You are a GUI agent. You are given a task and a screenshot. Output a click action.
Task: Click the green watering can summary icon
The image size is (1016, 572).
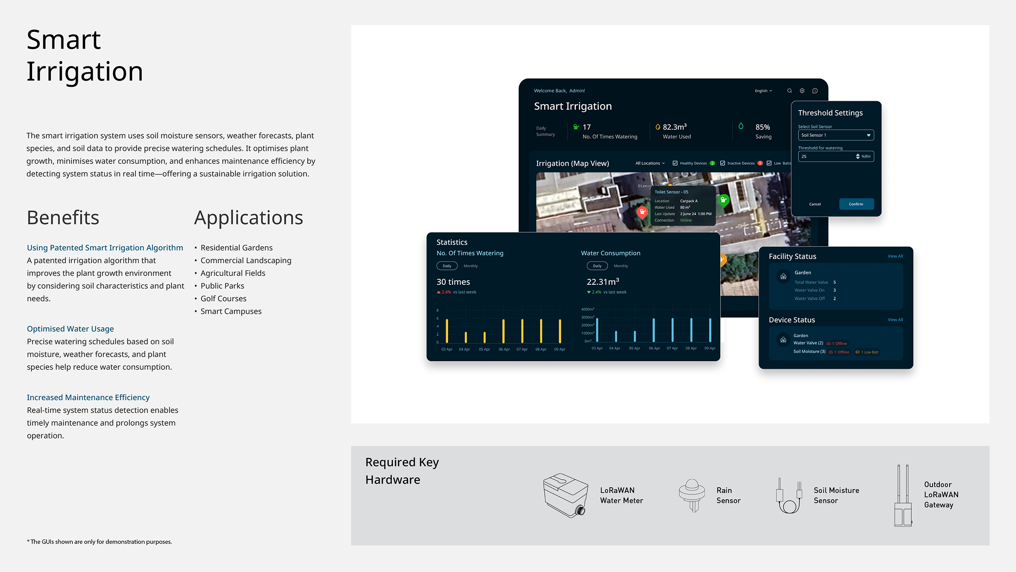coord(576,127)
